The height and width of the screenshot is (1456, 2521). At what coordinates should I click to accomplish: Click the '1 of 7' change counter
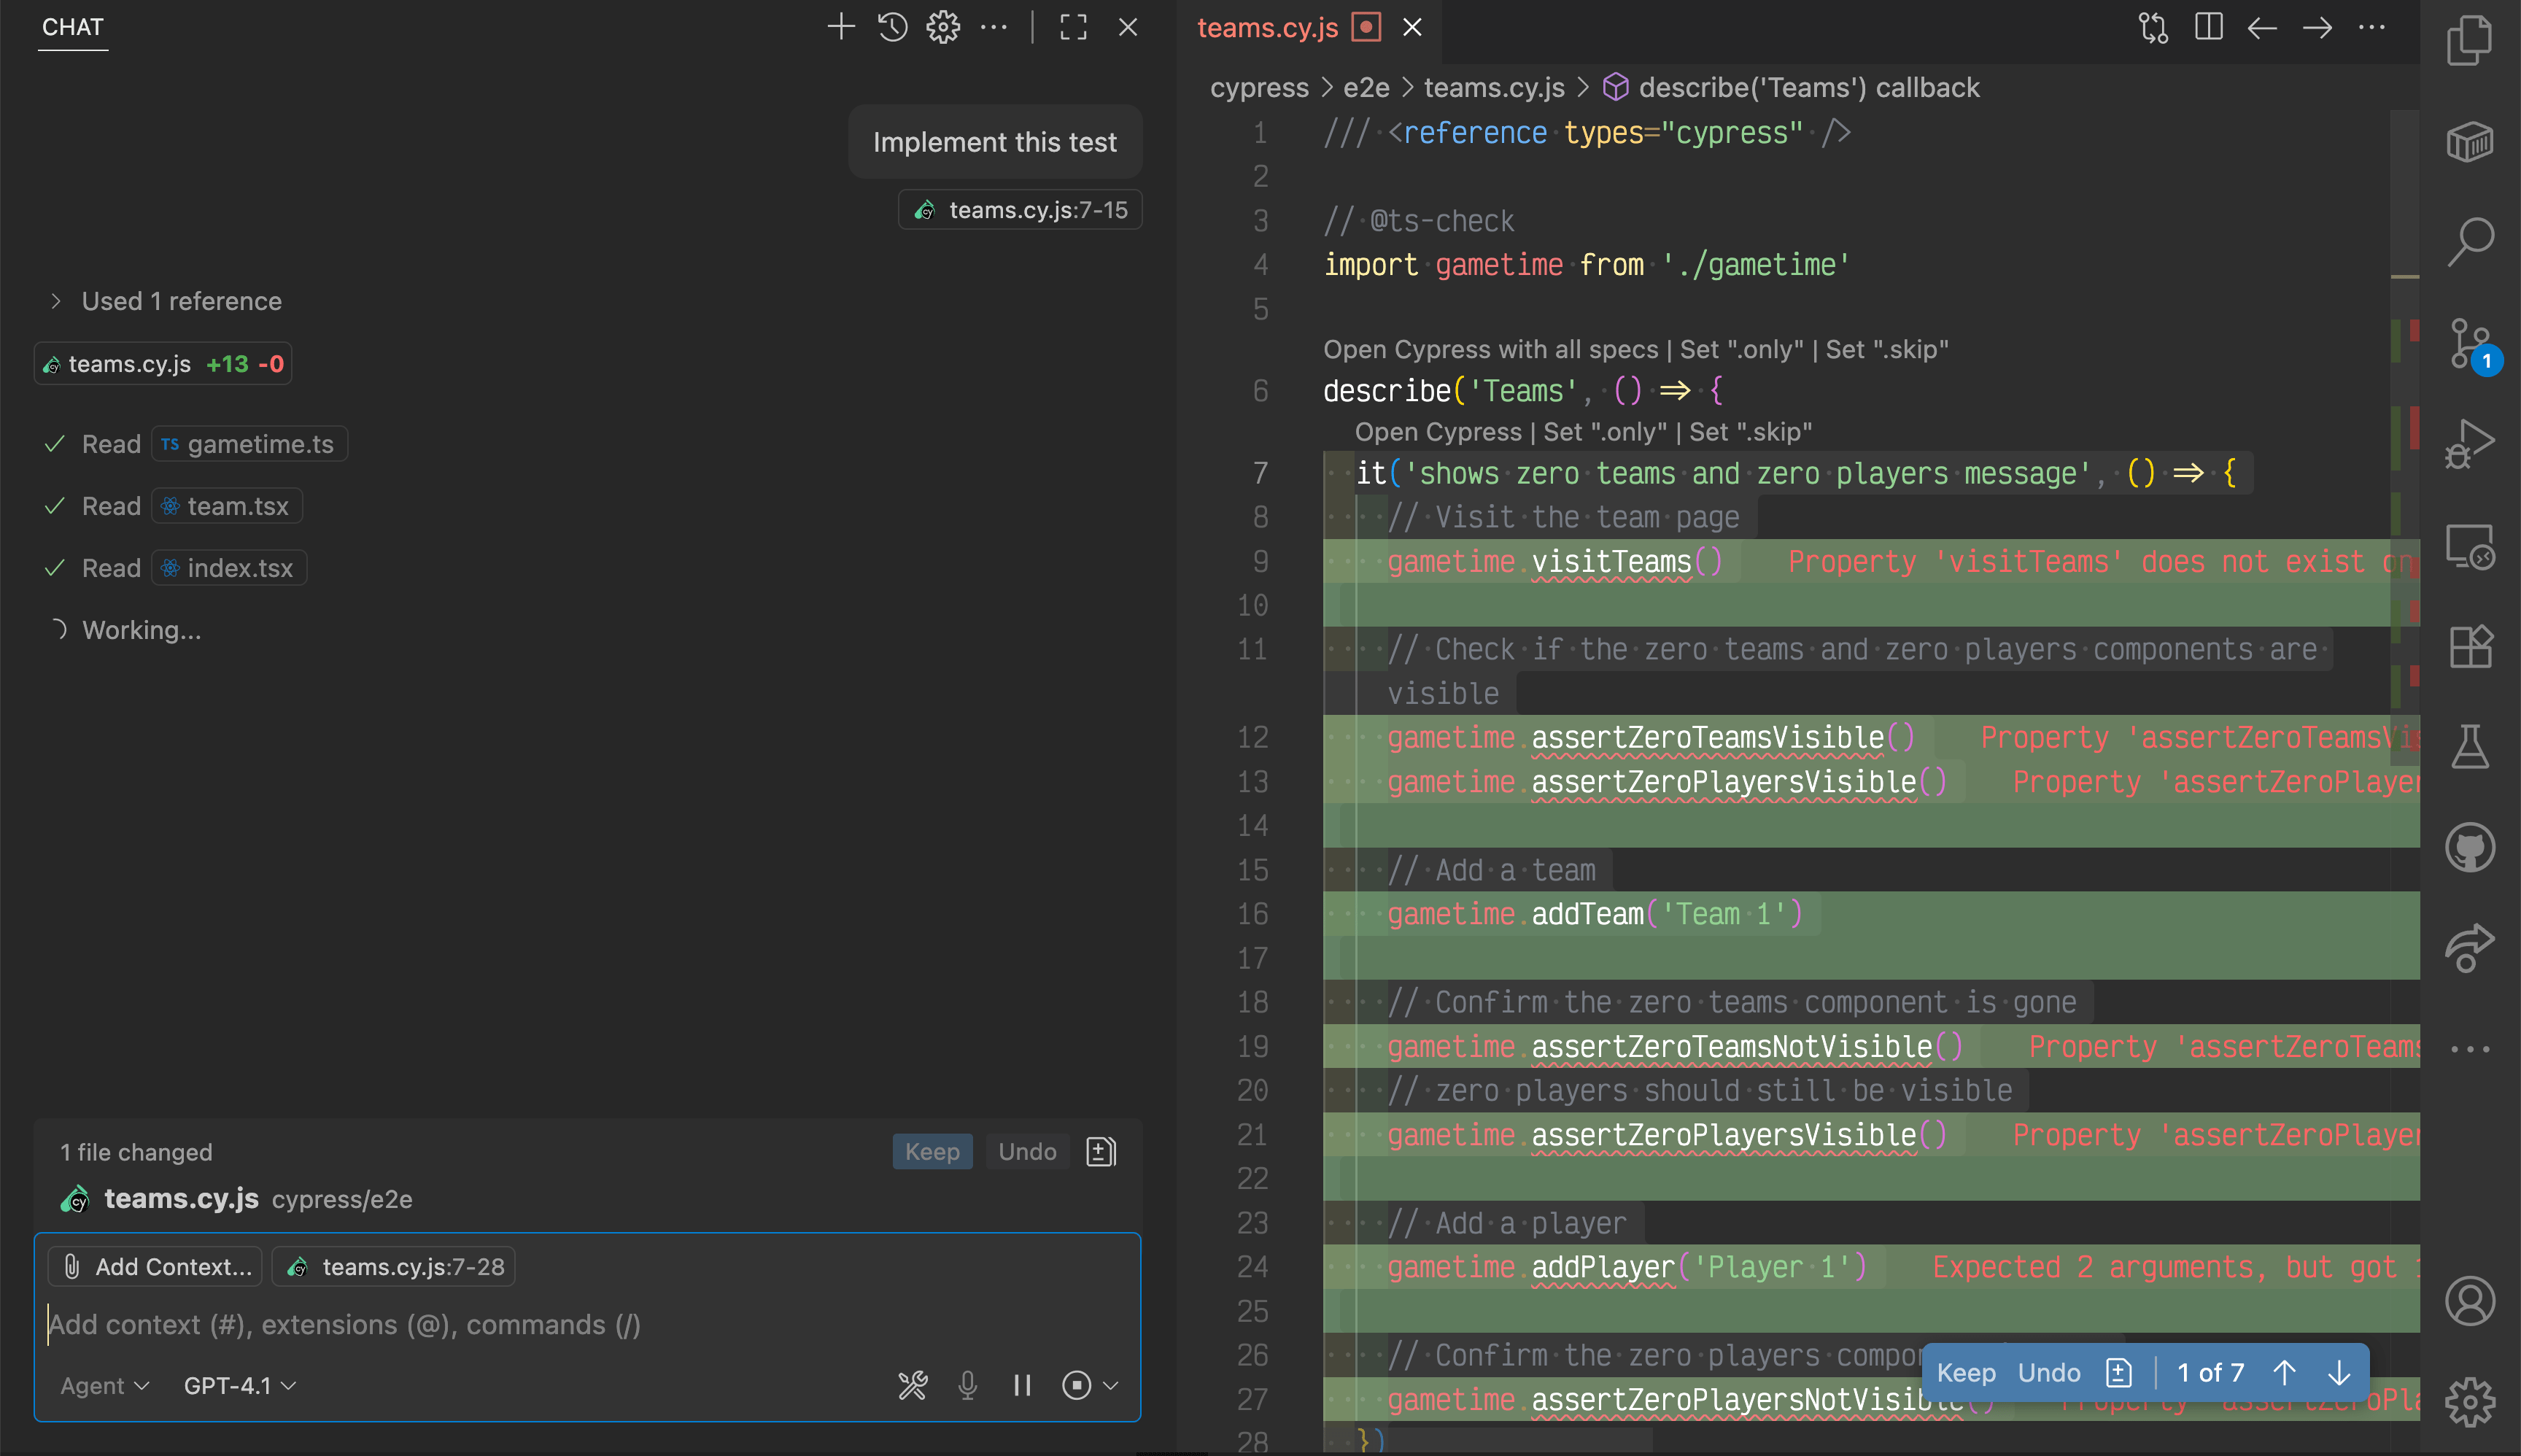(x=2210, y=1372)
